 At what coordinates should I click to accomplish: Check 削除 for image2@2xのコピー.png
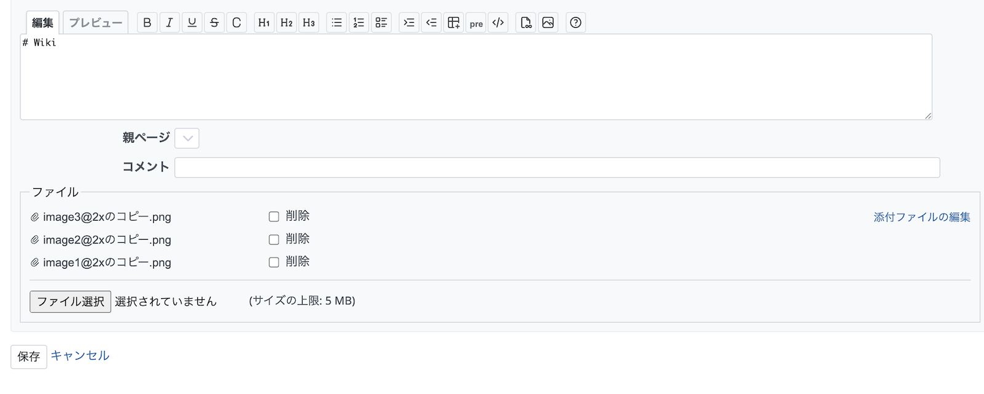pos(274,240)
